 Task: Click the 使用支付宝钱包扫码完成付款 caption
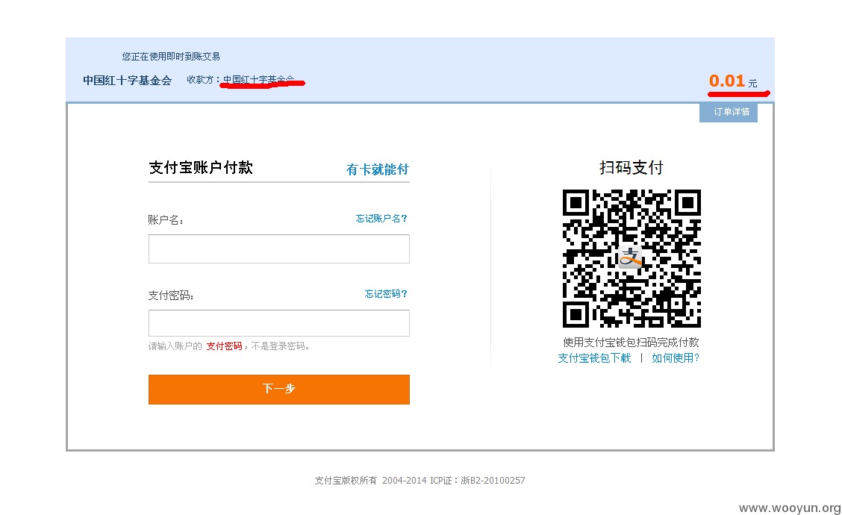631,343
